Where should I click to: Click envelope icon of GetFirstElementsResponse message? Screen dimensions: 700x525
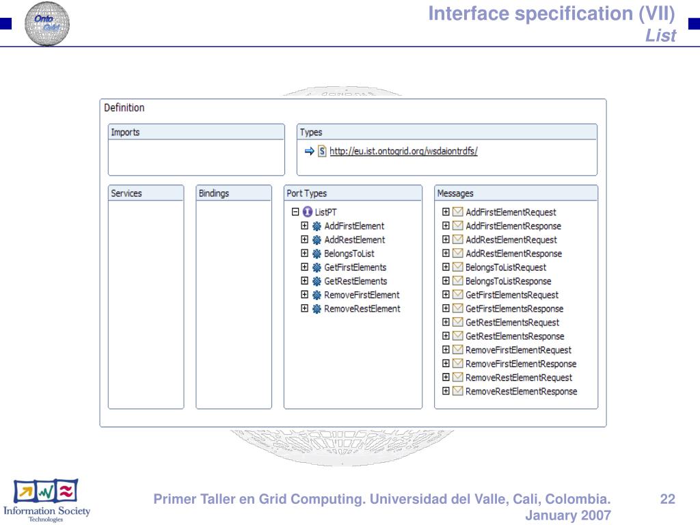click(457, 308)
